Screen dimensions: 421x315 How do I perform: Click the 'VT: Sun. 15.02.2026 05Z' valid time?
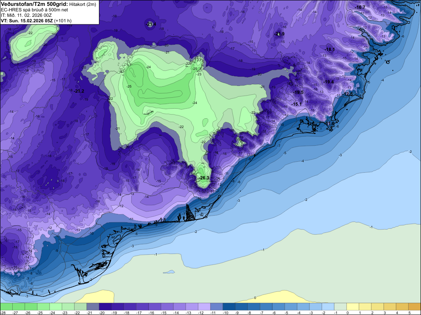[27, 21]
